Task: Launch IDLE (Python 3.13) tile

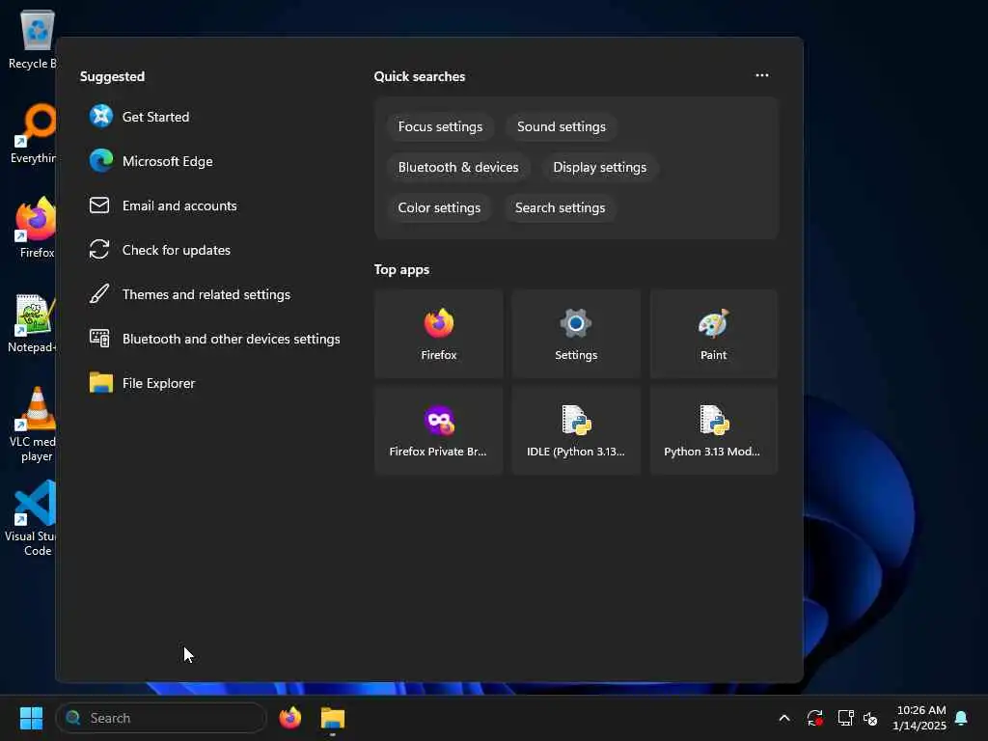Action: (x=576, y=430)
